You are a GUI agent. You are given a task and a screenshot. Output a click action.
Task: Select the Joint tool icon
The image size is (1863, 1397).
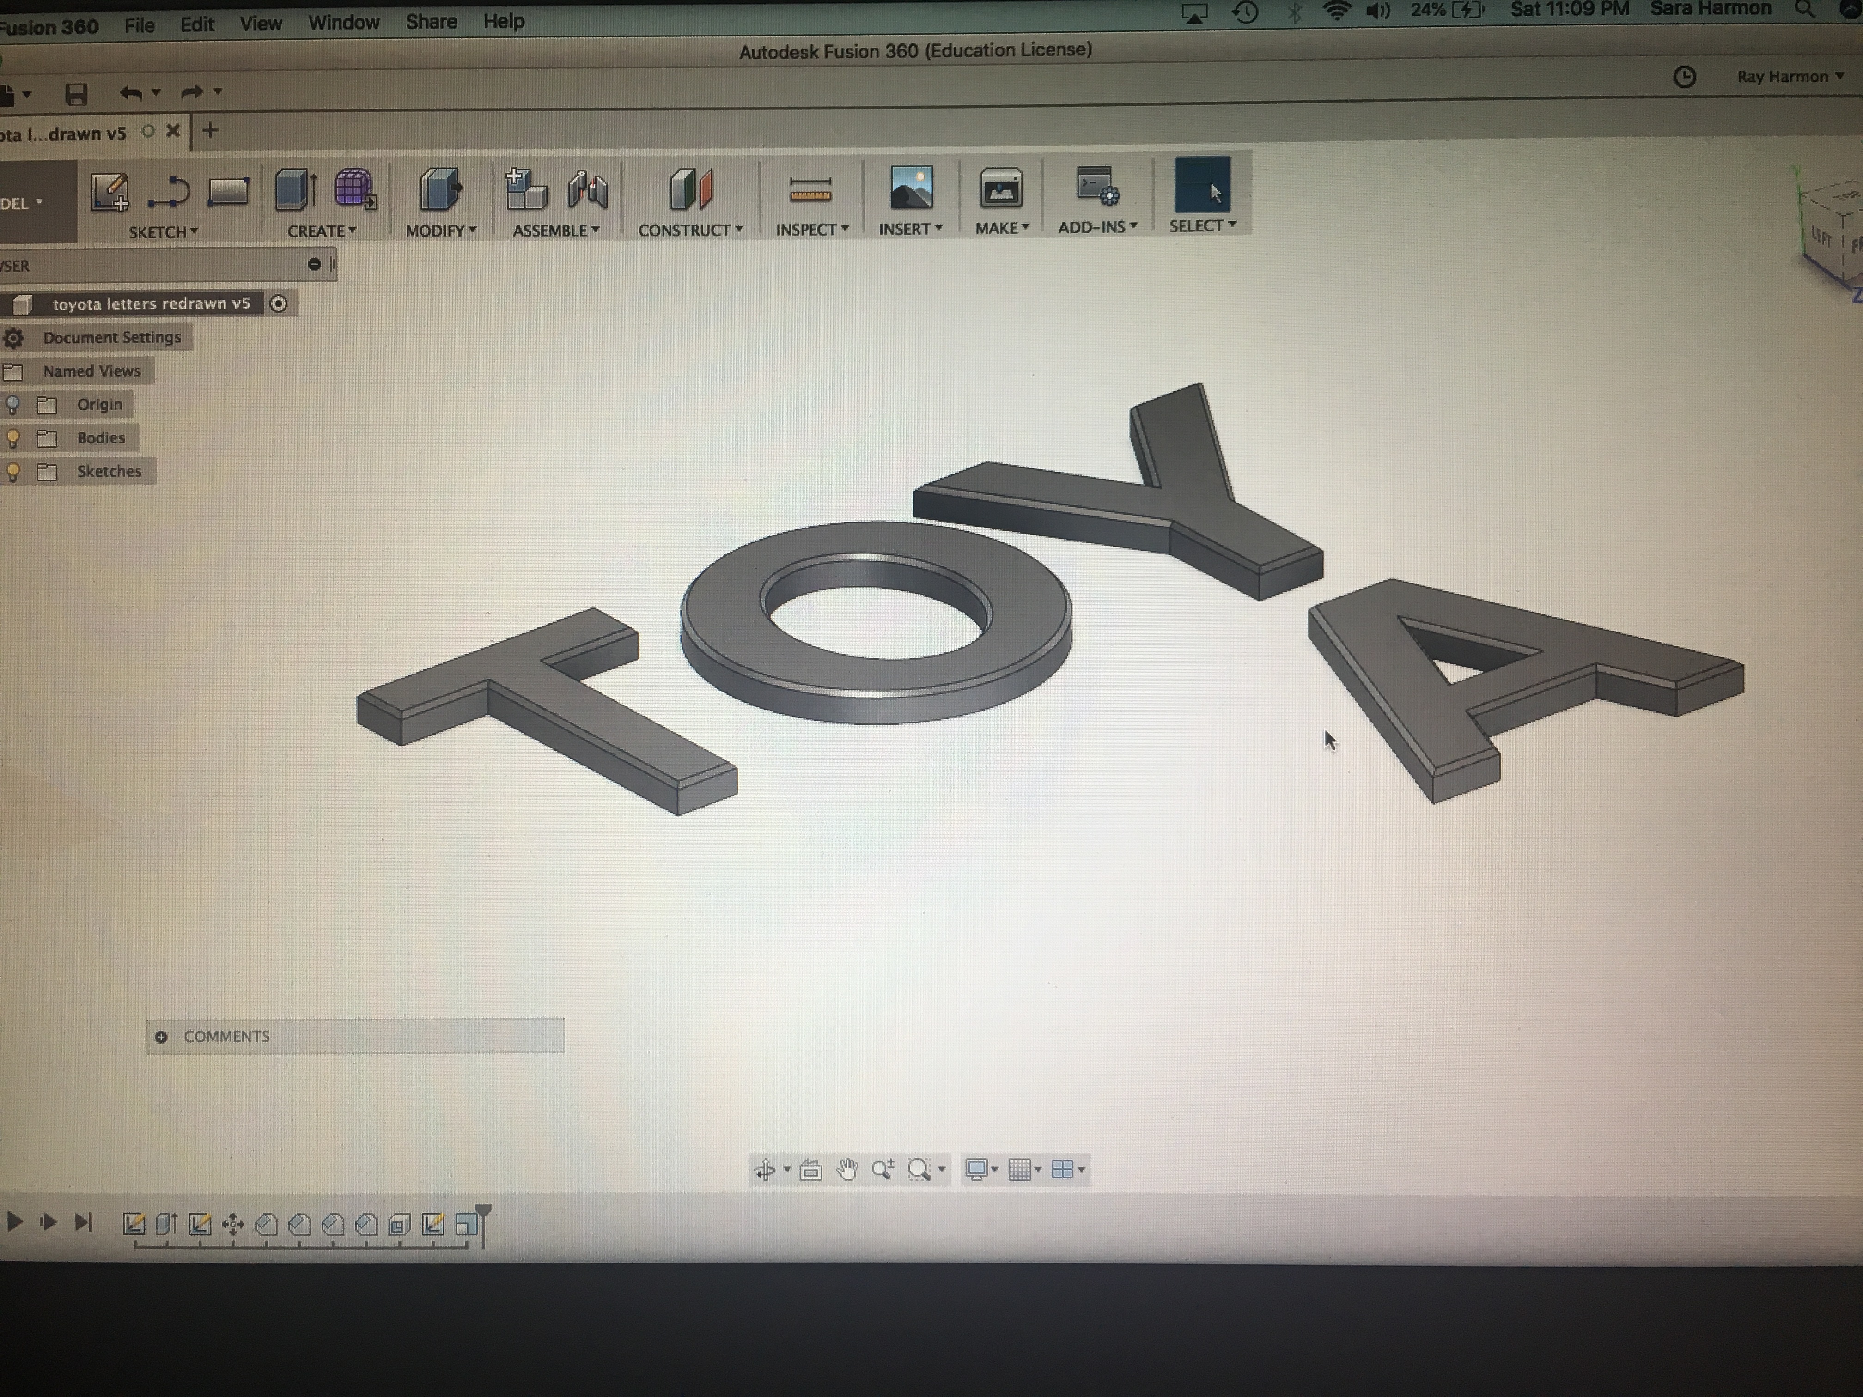click(588, 188)
